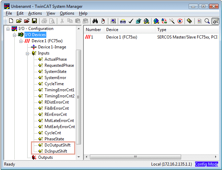This screenshot has height=170, width=222.
Task: Click the magnifier search toolbar icon
Action: point(207,21)
